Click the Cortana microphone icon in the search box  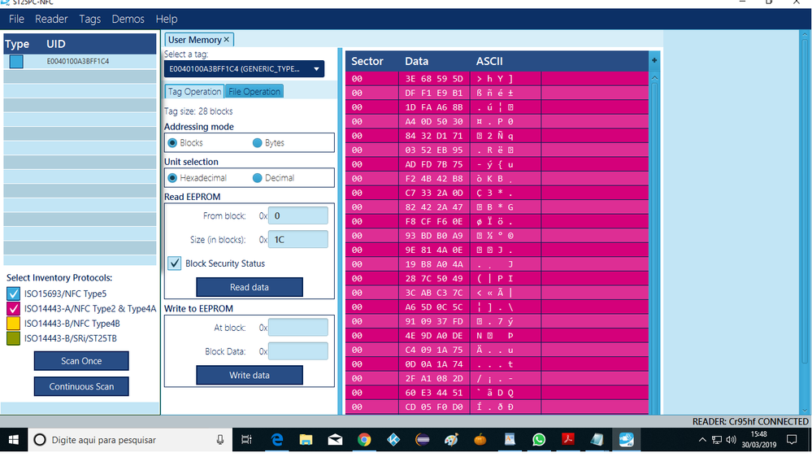pos(220,440)
